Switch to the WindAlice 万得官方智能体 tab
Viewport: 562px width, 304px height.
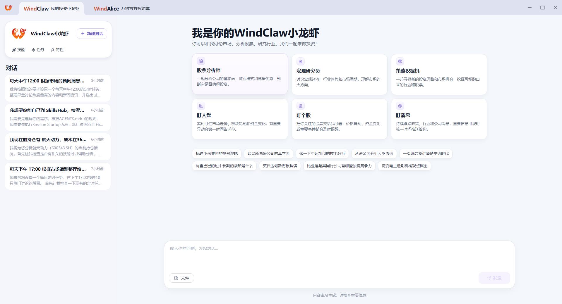pos(121,8)
